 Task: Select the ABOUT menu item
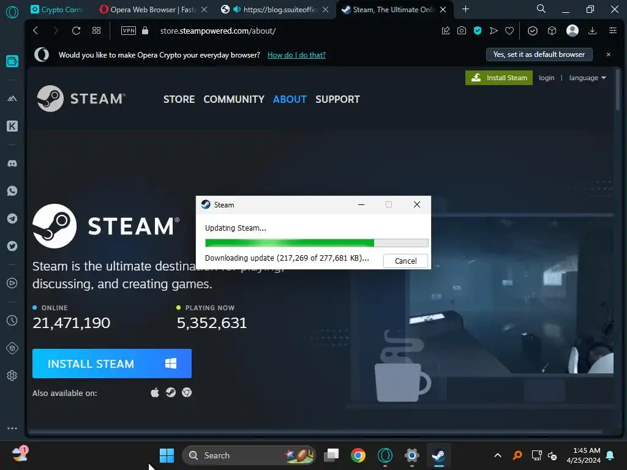[x=290, y=99]
